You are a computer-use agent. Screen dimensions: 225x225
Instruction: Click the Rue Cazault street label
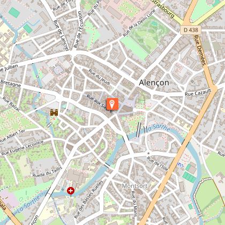(198, 92)
